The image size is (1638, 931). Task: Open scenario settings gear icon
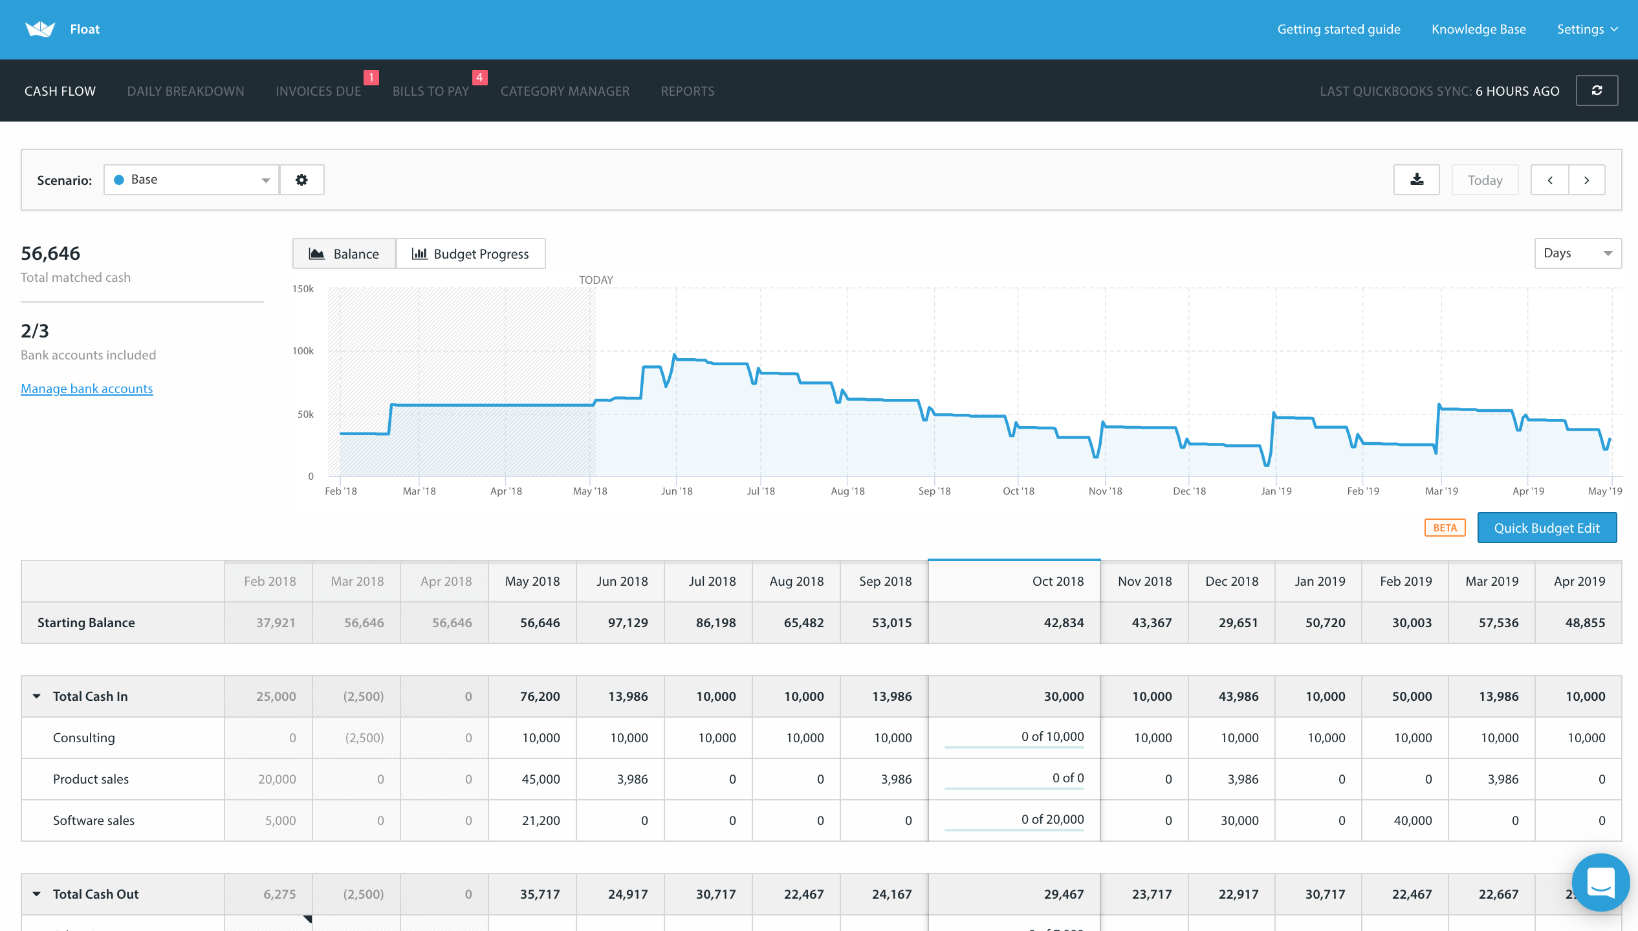point(301,180)
